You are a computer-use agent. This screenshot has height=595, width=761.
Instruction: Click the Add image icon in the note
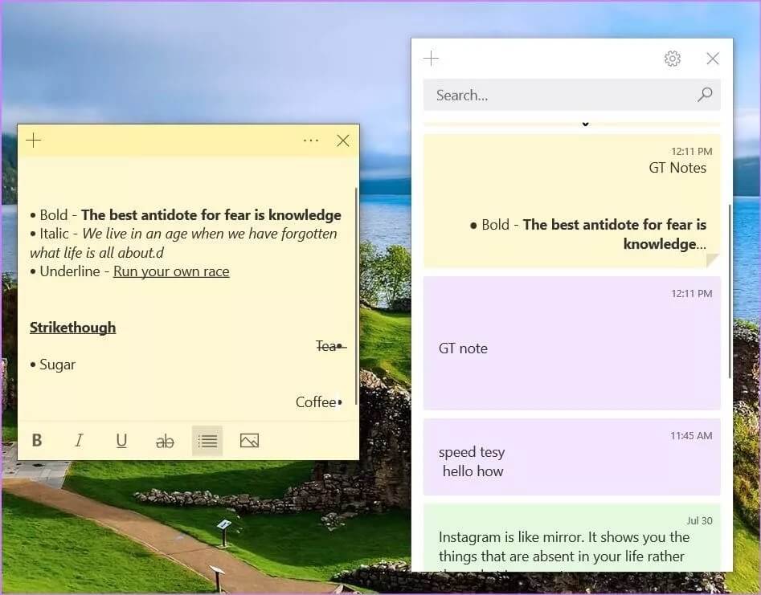pos(249,441)
